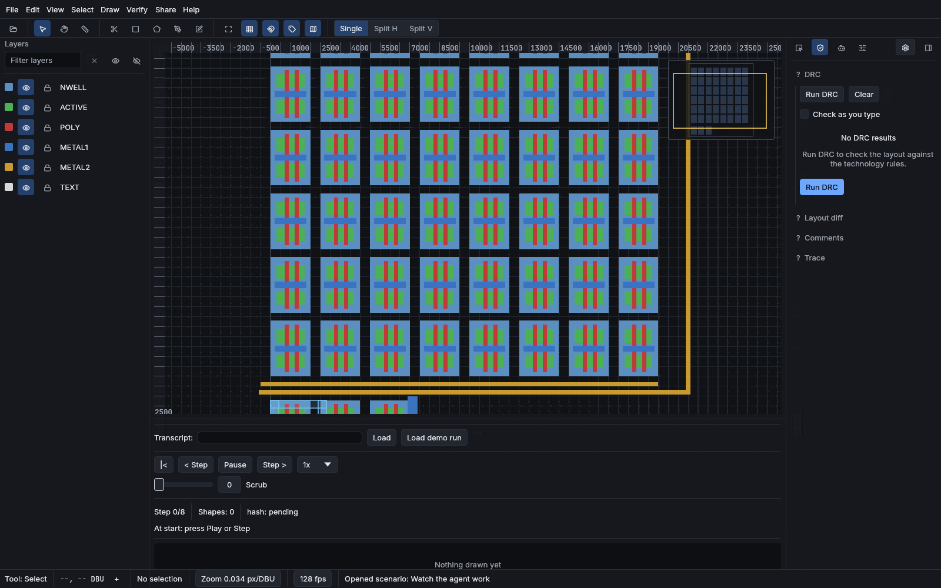Click the NWELL color swatch
Screen dimensions: 941x588
pyautogui.click(x=9, y=87)
